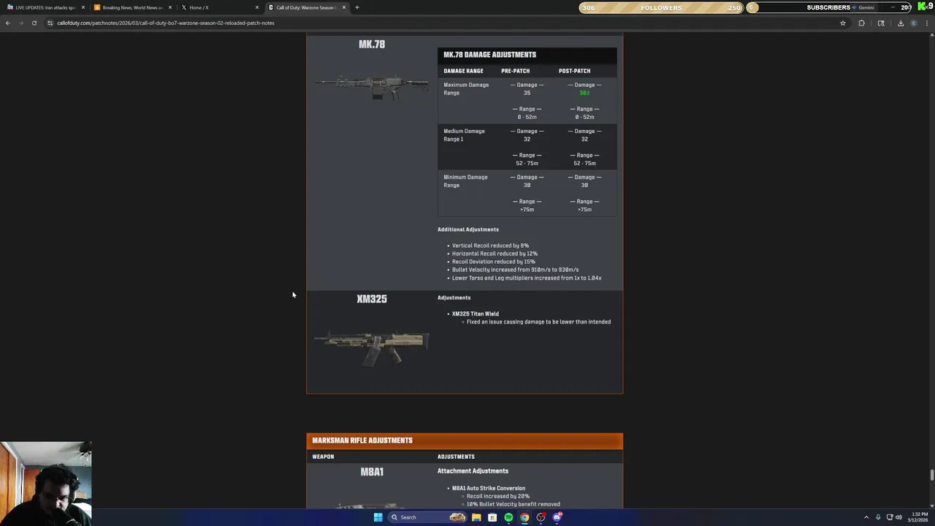Click the MK.78 weapon name heading
The image size is (935, 526).
coord(372,45)
